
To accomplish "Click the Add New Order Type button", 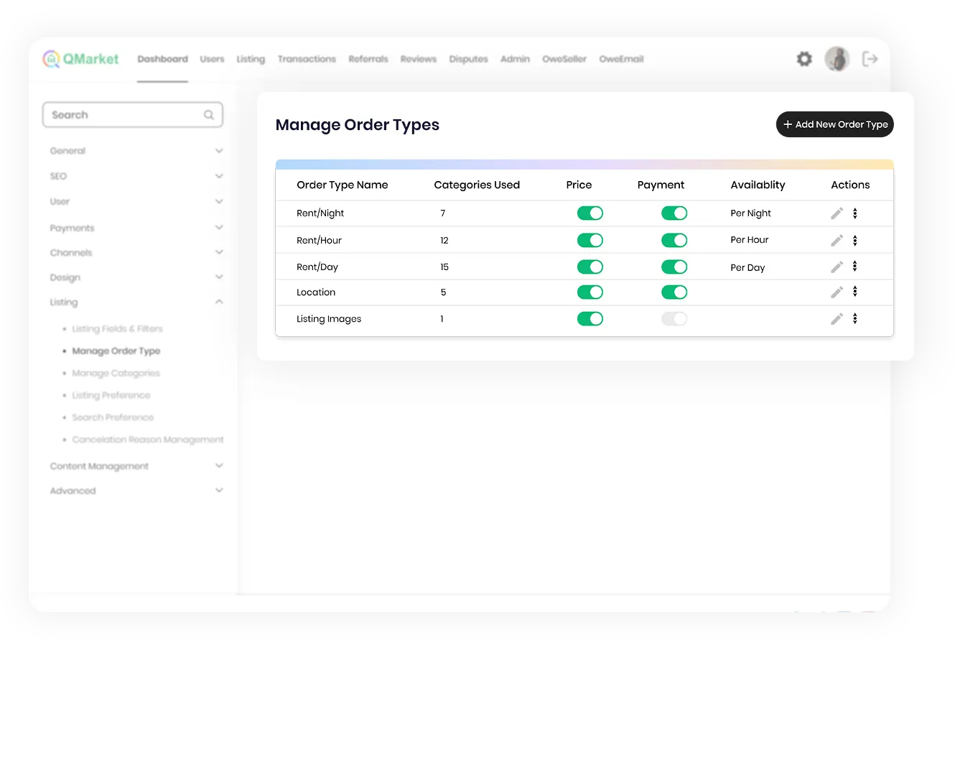I will pyautogui.click(x=834, y=124).
